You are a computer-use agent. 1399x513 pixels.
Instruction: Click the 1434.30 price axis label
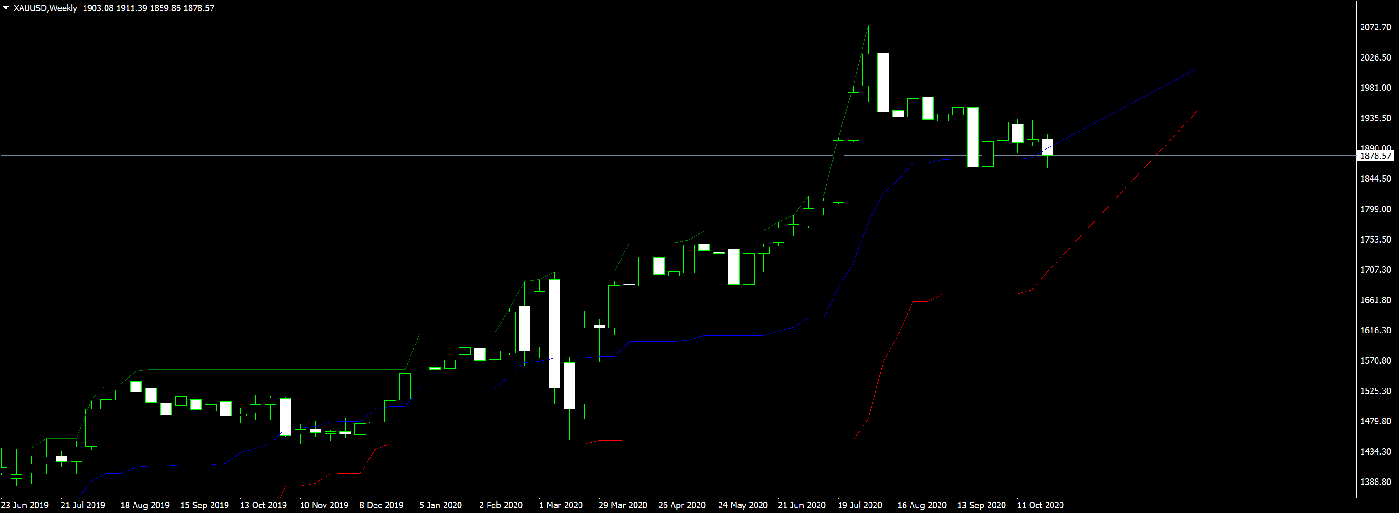coord(1376,452)
